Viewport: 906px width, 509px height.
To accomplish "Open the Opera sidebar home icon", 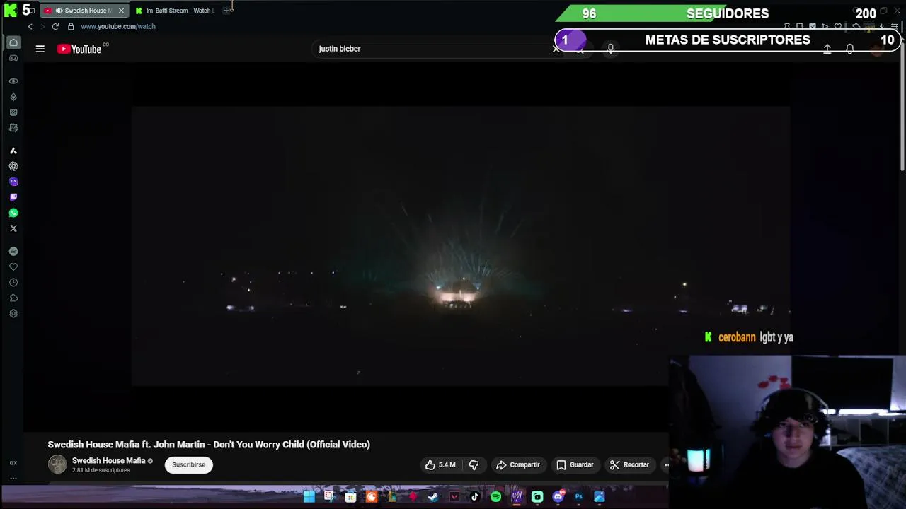I will 13,42.
